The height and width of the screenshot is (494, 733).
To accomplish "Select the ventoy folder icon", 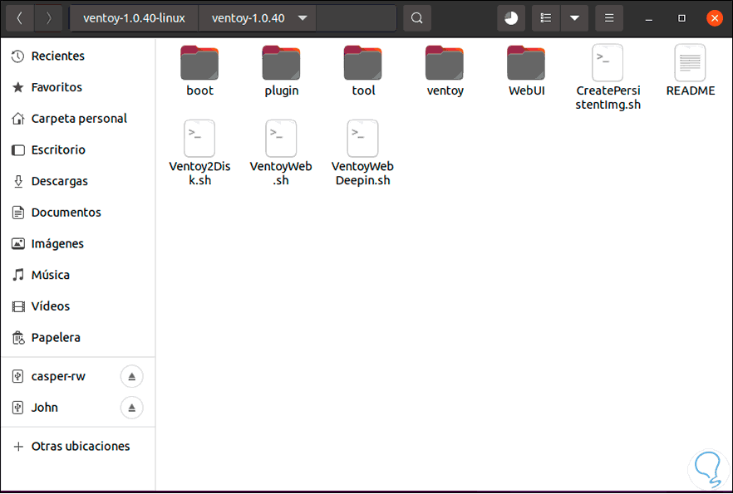I will coord(445,63).
